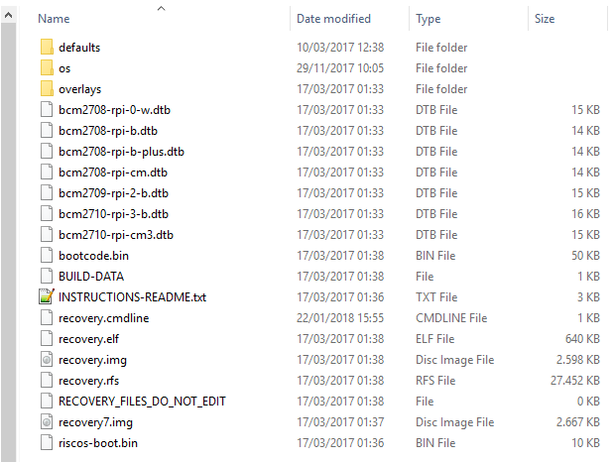Select the BUILD-DATA file icon
This screenshot has width=614, height=462.
click(47, 276)
